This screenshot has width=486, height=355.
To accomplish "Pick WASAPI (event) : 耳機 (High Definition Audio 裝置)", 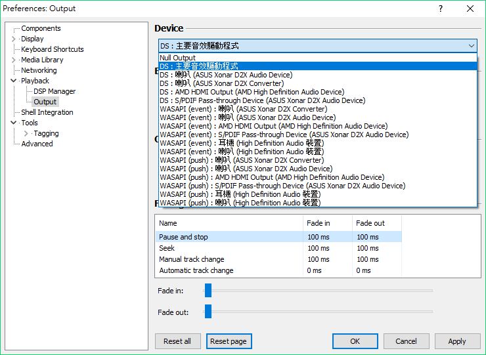I will [318, 143].
